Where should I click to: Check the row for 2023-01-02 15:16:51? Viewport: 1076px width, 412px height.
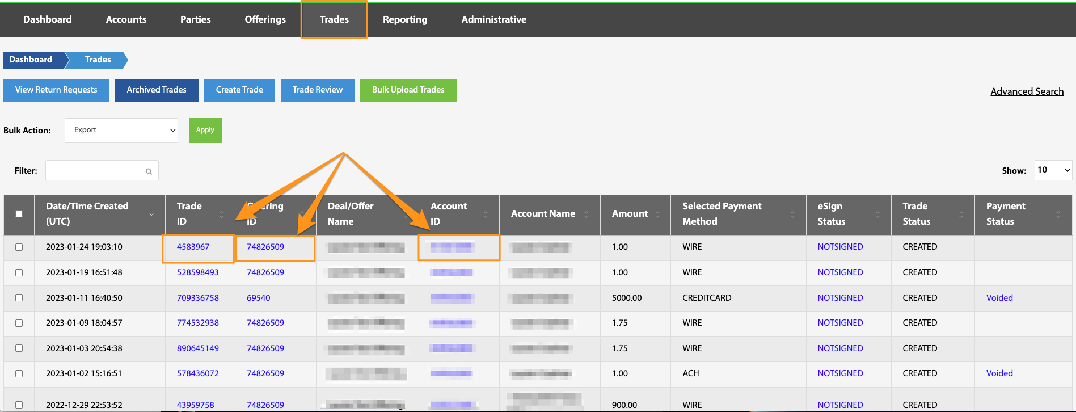coord(19,374)
